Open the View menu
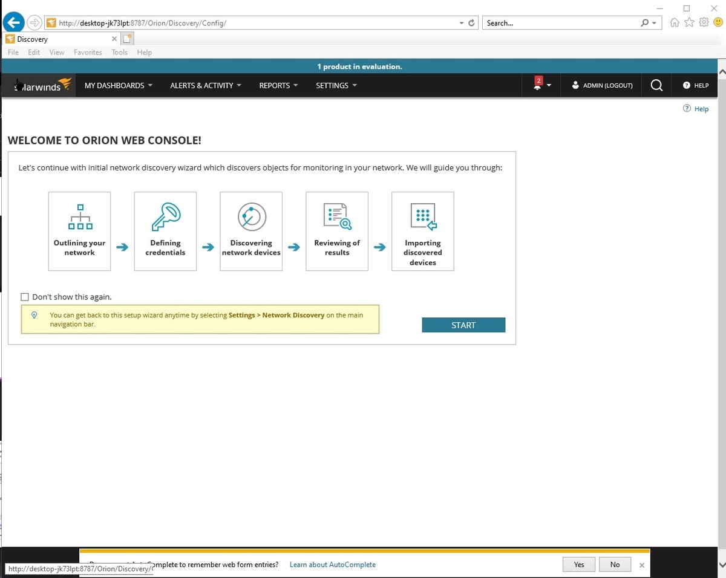This screenshot has height=578, width=726. click(x=57, y=53)
